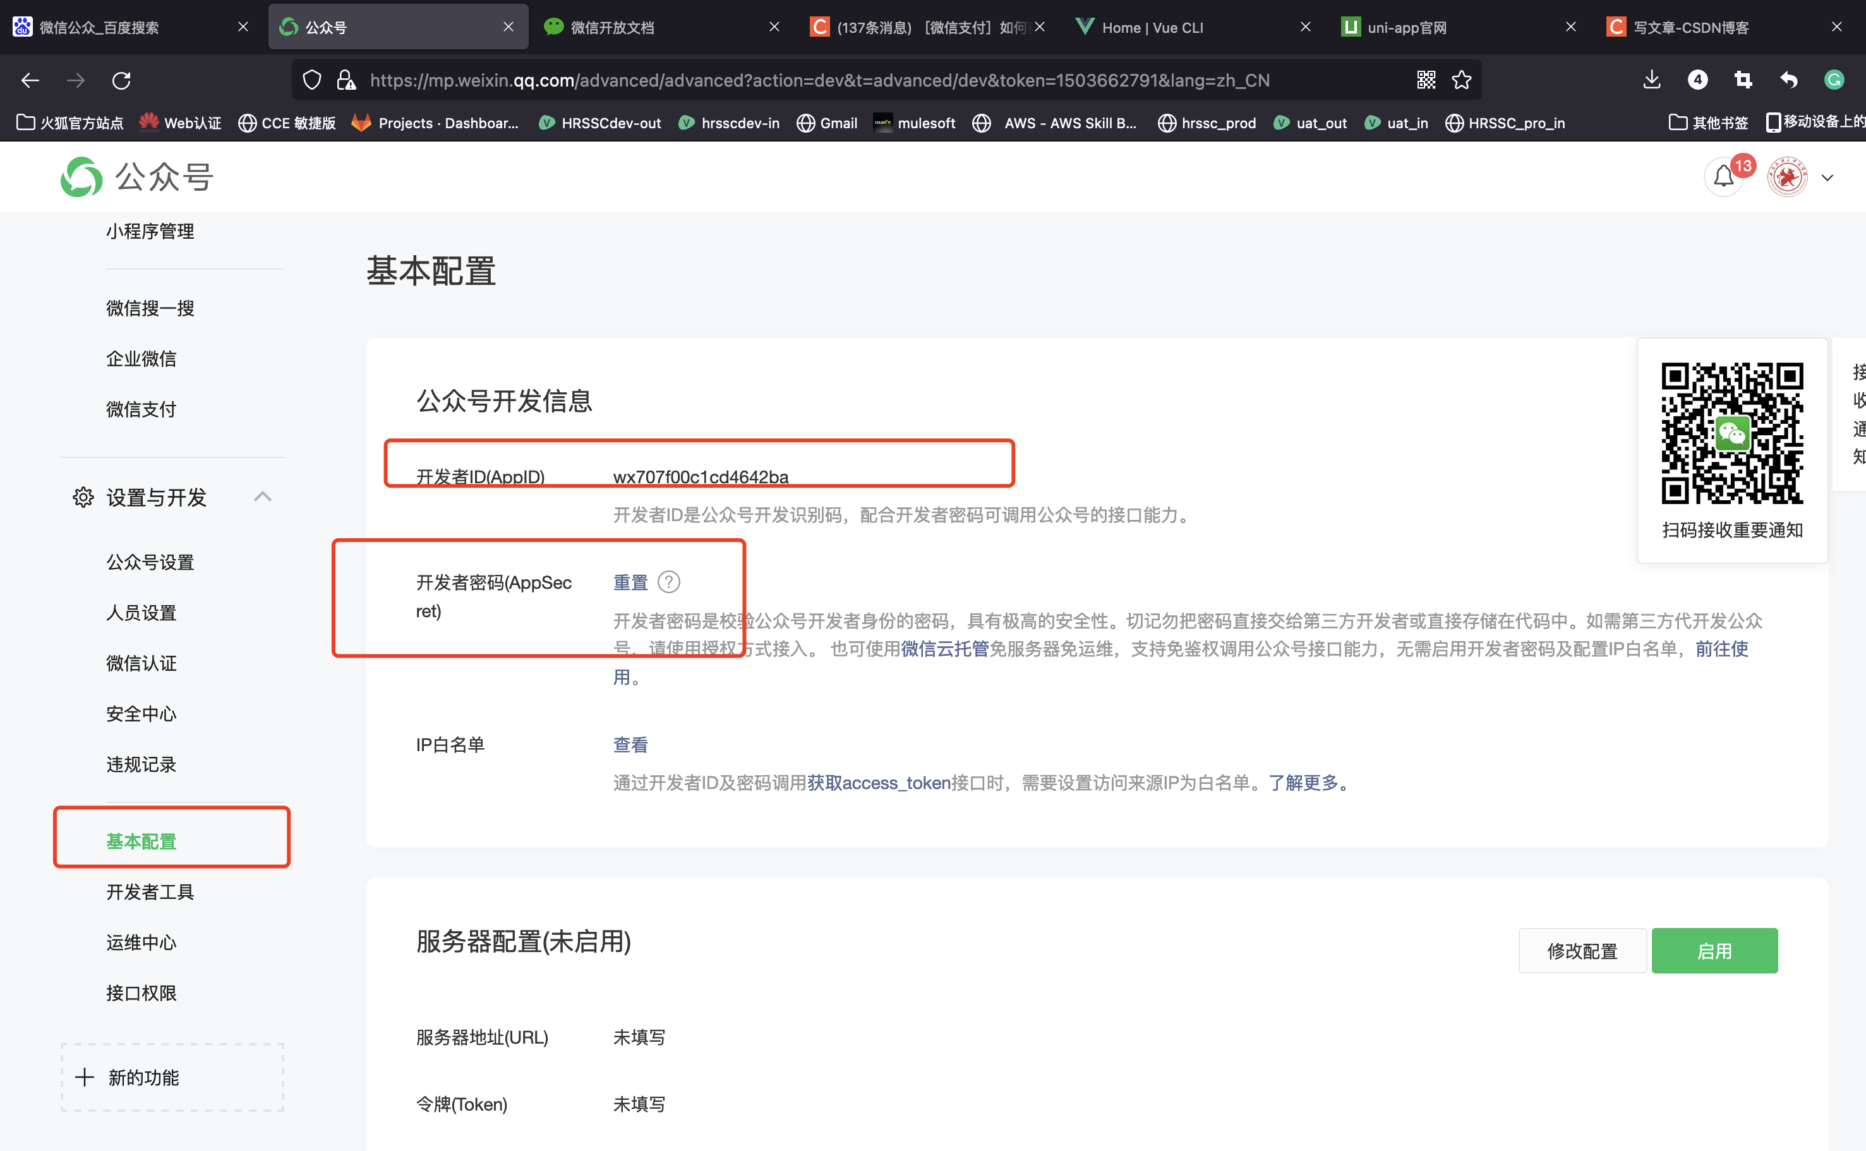This screenshot has height=1151, width=1866.
Task: Open the Projects · Dashboard GitLab bookmark
Action: click(x=435, y=123)
